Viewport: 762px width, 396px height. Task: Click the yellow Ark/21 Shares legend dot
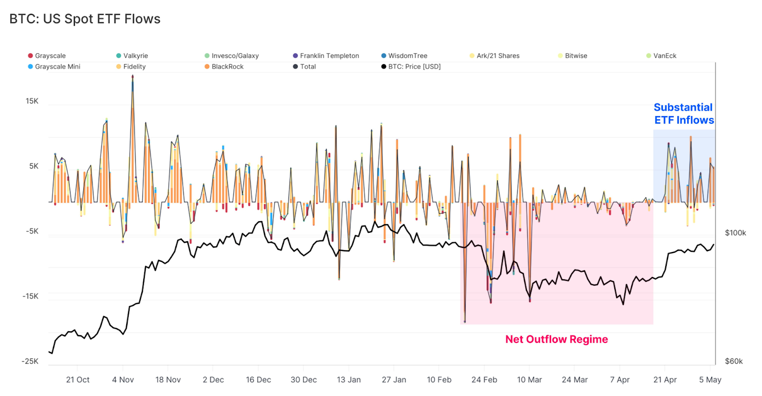(x=472, y=56)
